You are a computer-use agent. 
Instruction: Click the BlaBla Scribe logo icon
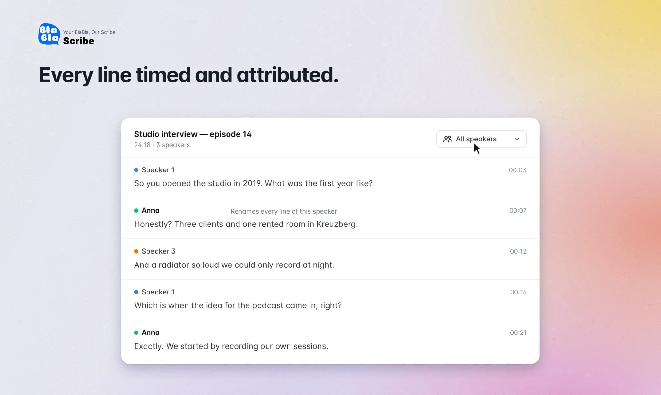[x=49, y=34]
